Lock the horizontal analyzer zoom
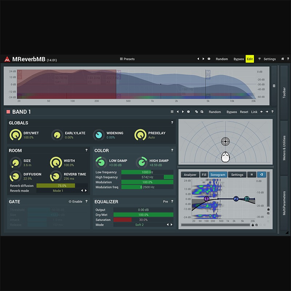Screen dimensions: 291x291 (x=252, y=225)
